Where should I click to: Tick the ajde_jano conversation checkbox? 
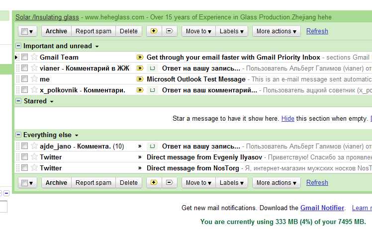tap(24, 146)
